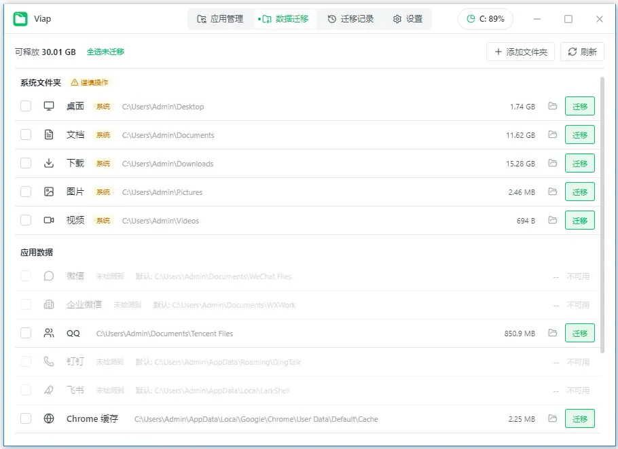
Task: Open the 迁移记录 tab
Action: pos(351,18)
